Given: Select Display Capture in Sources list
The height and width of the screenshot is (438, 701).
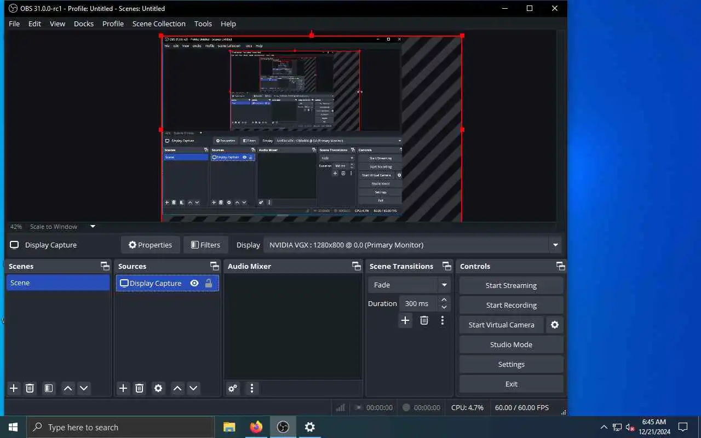Looking at the screenshot, I should click(x=168, y=283).
